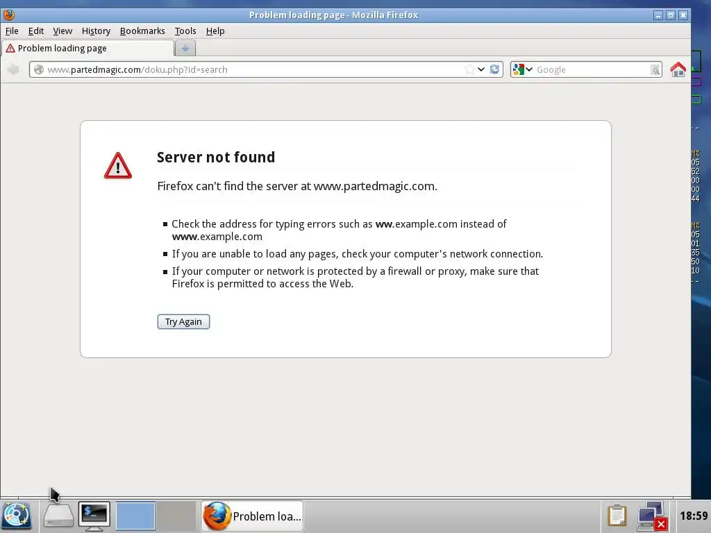This screenshot has width=711, height=533.
Task: Open the History menu
Action: 96,31
